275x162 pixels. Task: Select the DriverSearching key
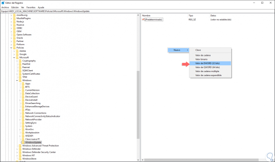32,103
